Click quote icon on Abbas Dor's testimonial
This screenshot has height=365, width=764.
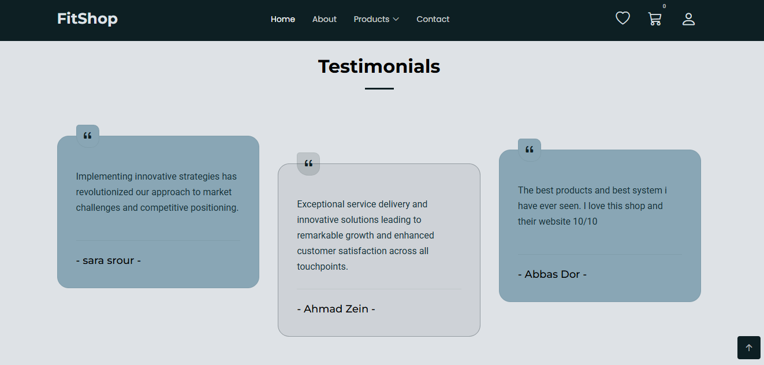pos(530,150)
